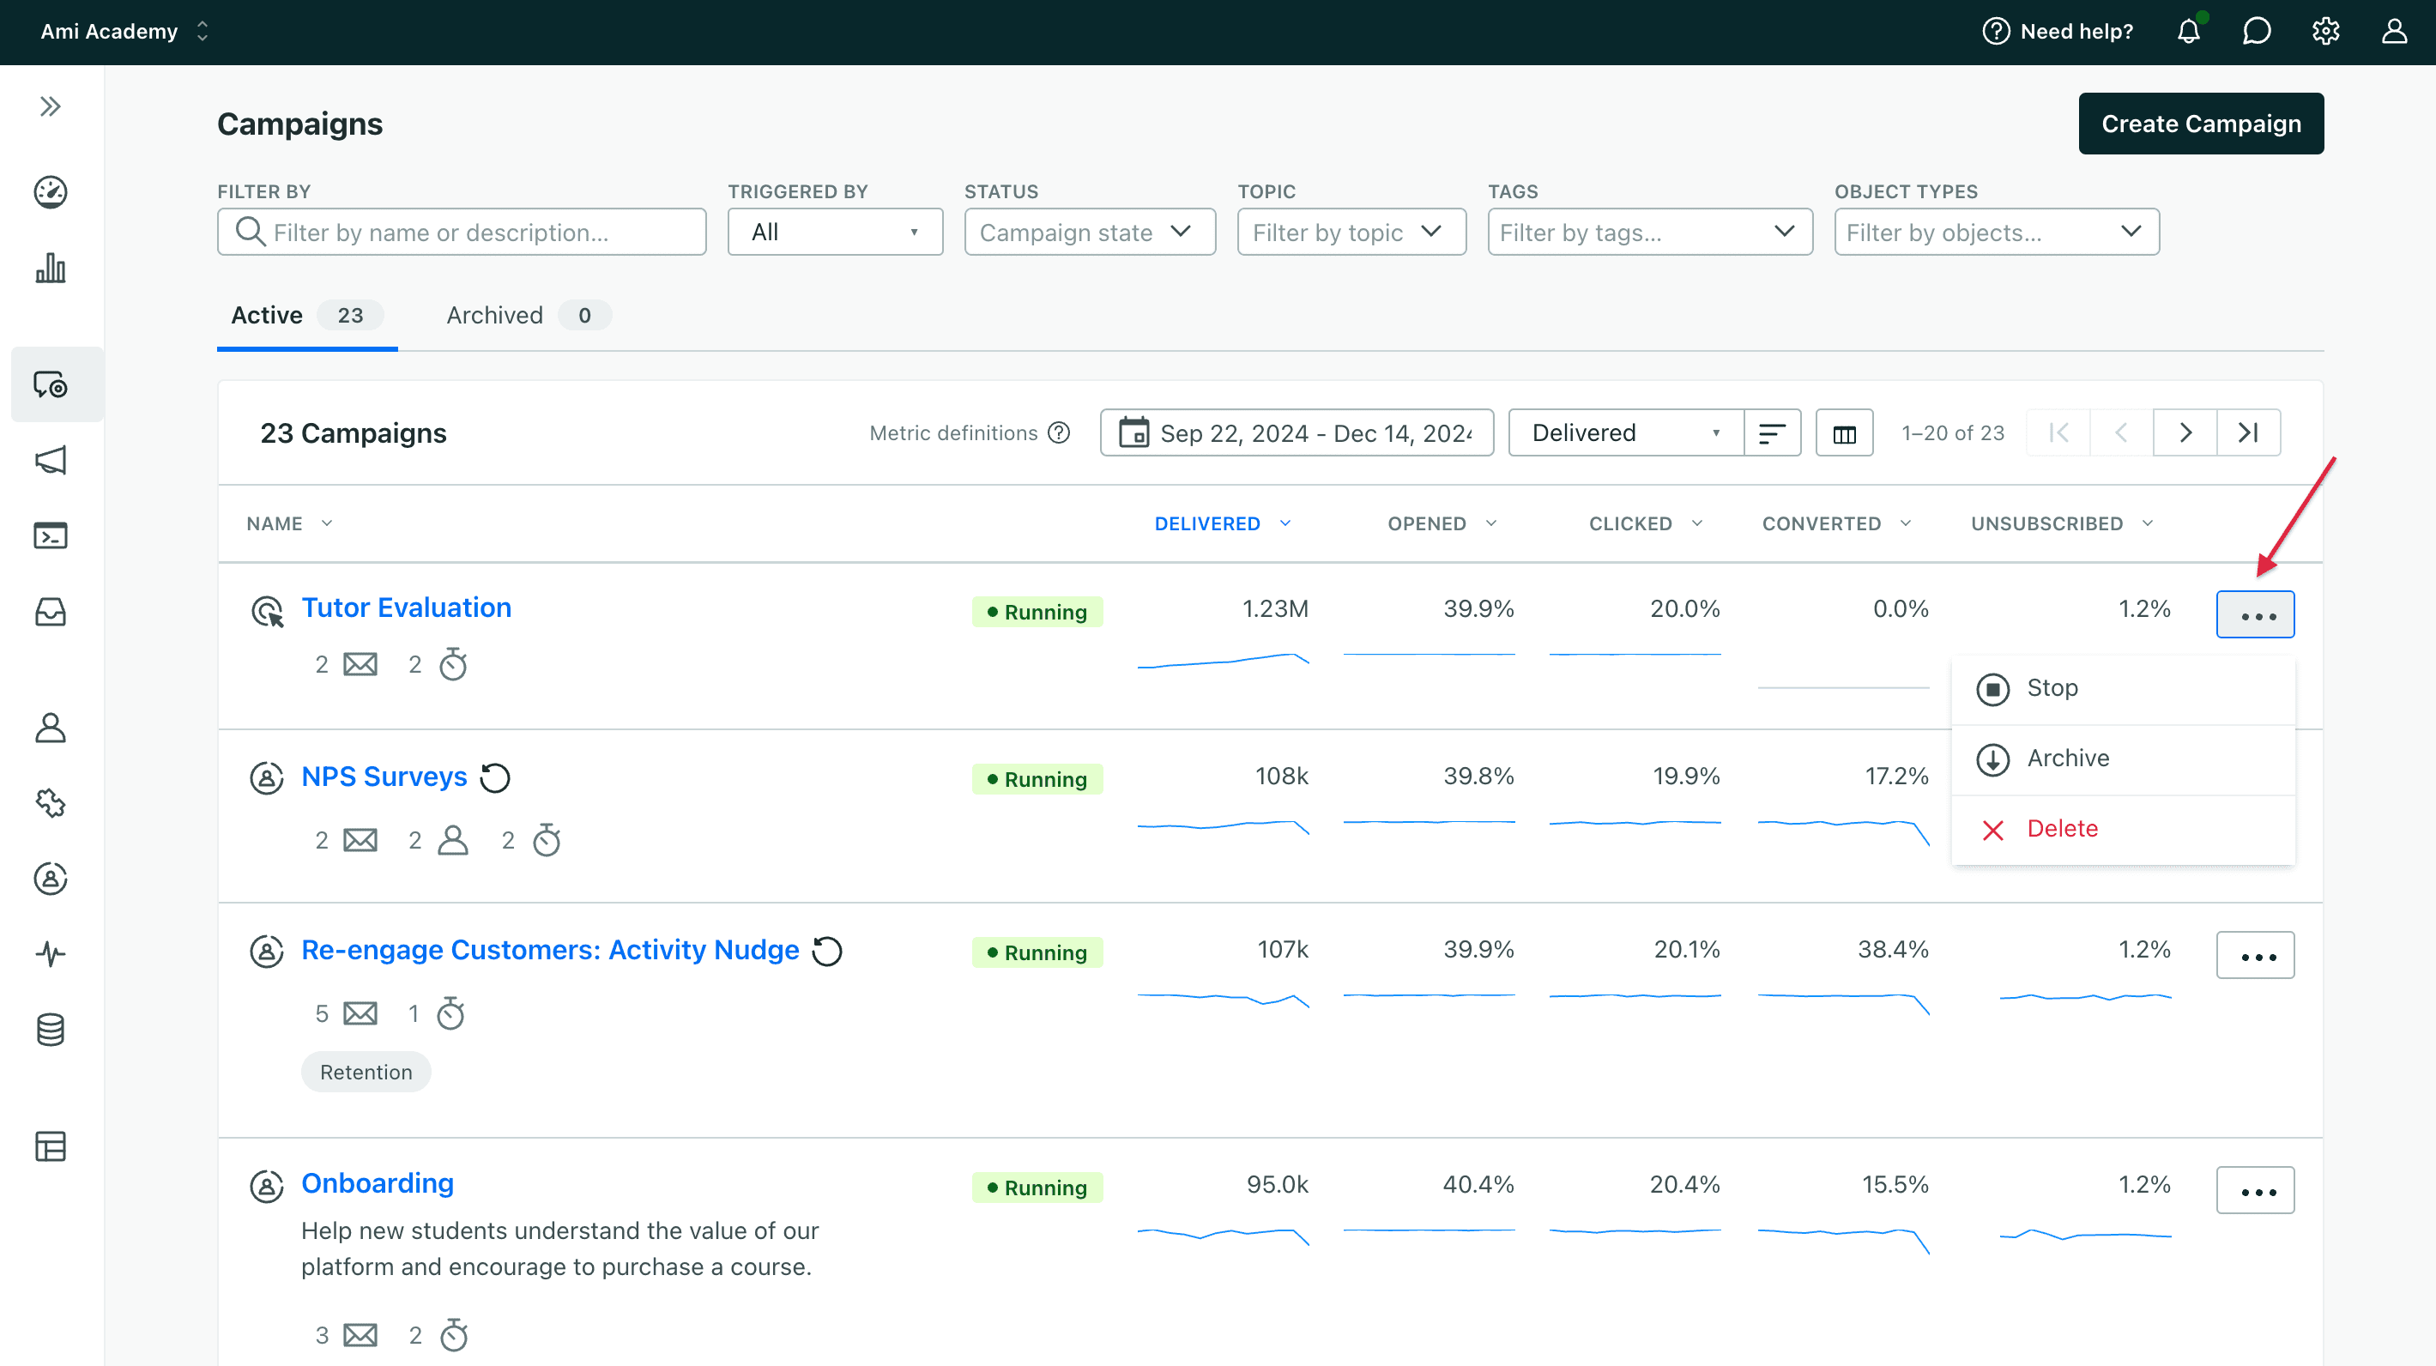
Task: Open user account profile icon
Action: pyautogui.click(x=2395, y=31)
